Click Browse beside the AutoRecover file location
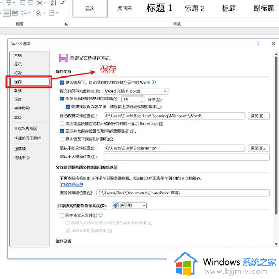The height and width of the screenshot is (279, 279). (x=258, y=116)
